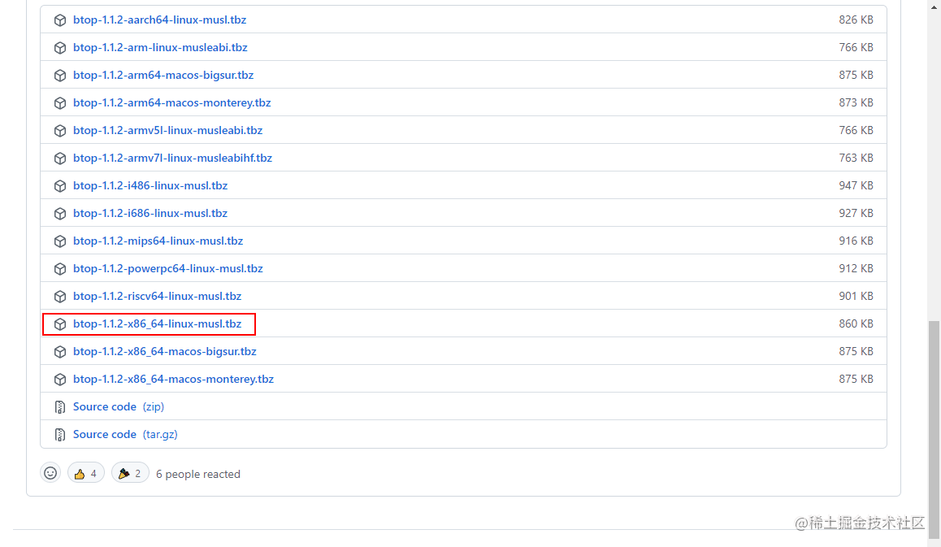Click the 912 KB file size
Screen dimensions: 941x547
click(856, 268)
